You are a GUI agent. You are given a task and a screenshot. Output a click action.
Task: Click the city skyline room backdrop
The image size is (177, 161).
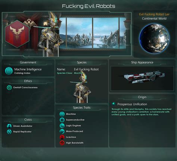(x=93, y=33)
